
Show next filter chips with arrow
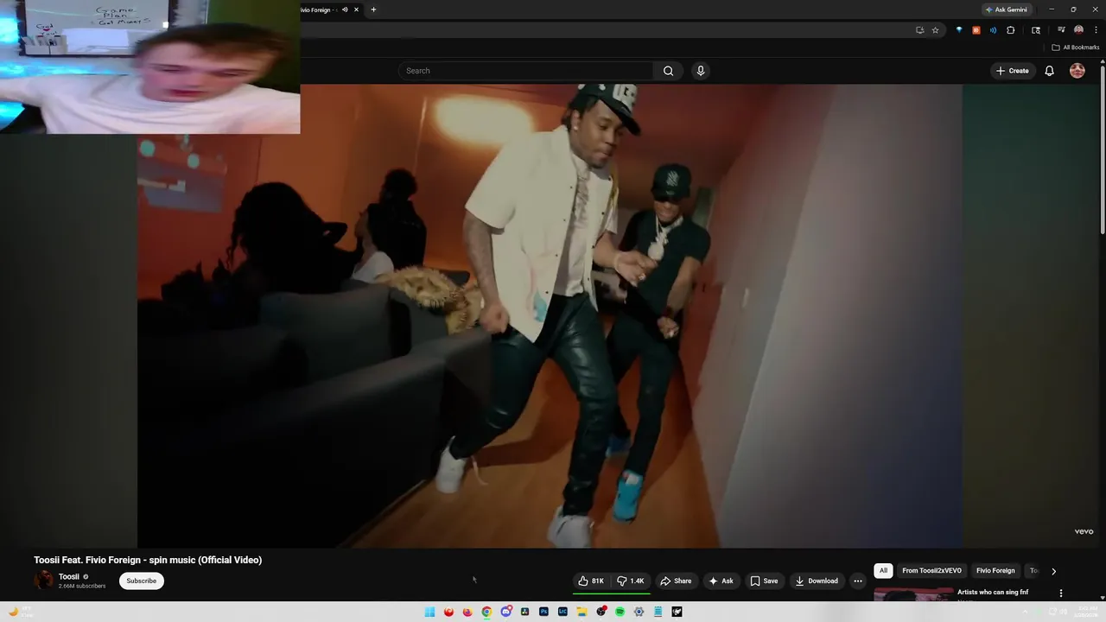click(1053, 571)
